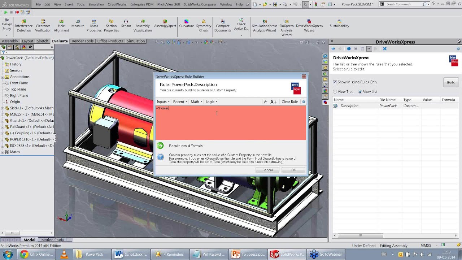
Task: Open the Motion Study 1 tab
Action: click(x=54, y=240)
